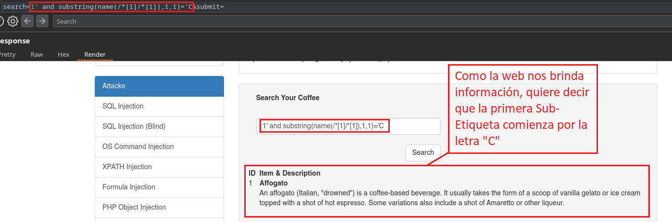
Task: Click the previous match back arrow
Action: pyautogui.click(x=28, y=21)
